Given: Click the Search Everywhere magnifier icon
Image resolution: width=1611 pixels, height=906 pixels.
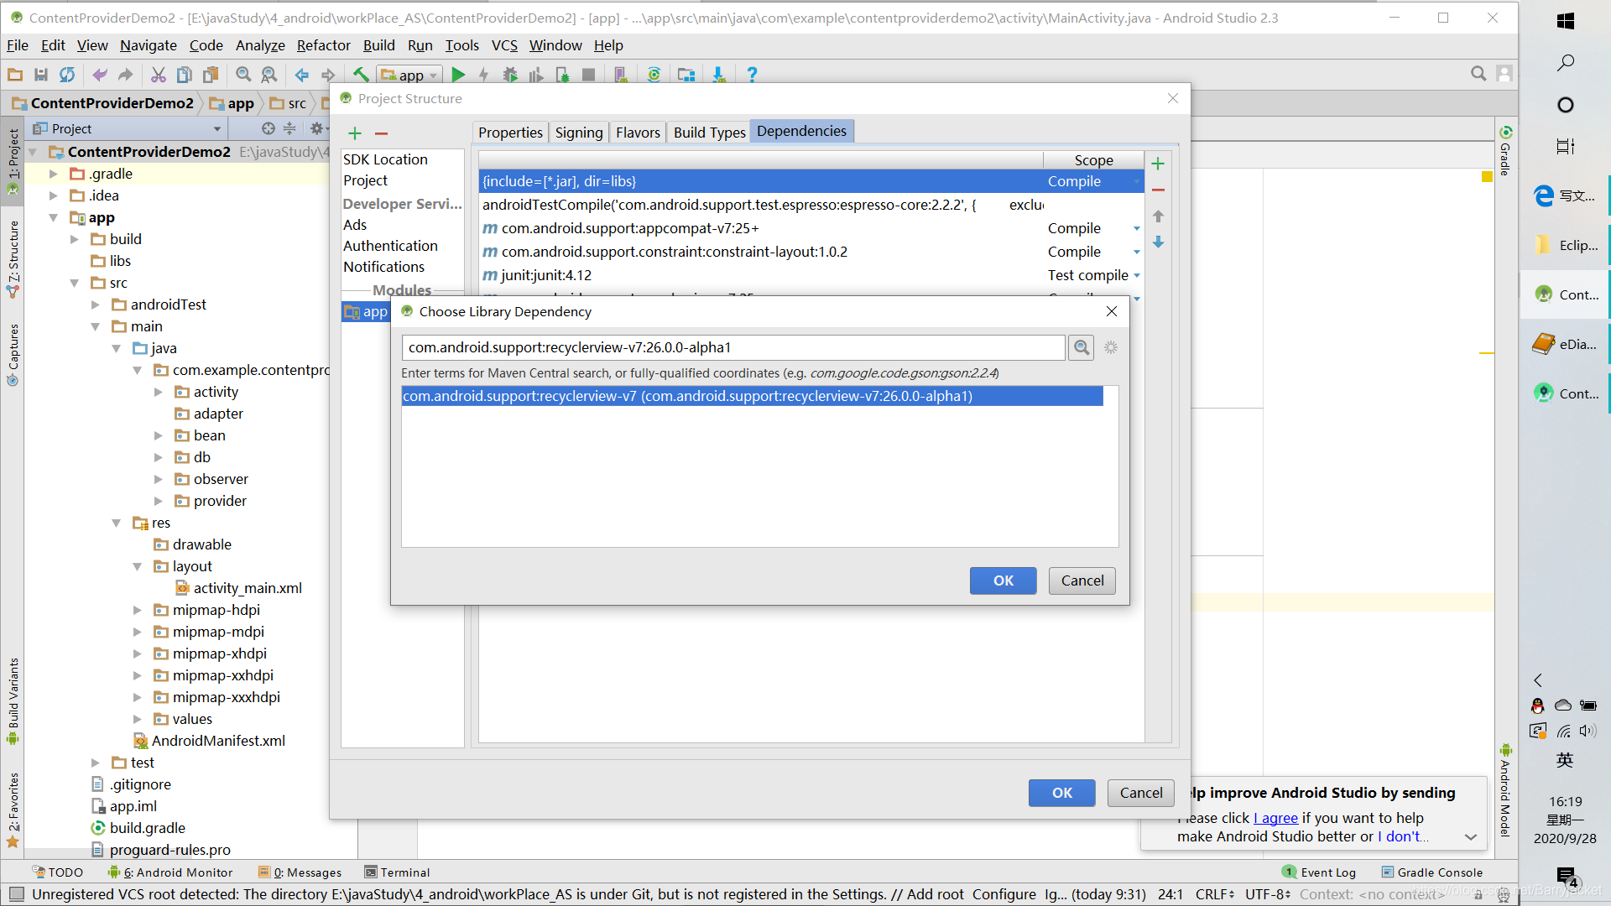Looking at the screenshot, I should click(1478, 74).
